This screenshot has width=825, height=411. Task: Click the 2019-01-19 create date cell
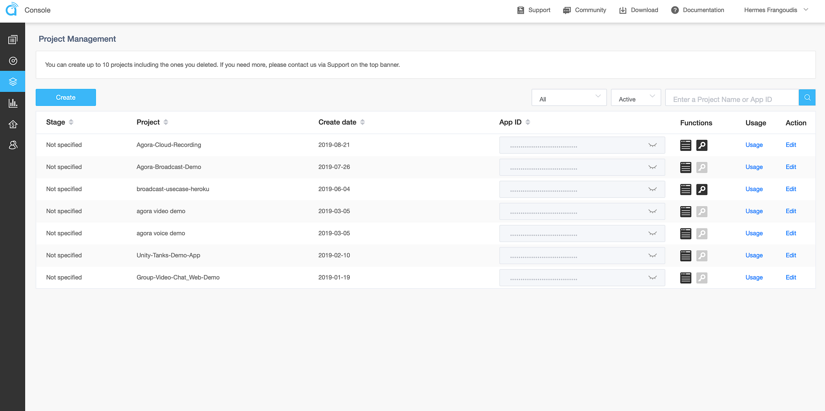tap(334, 277)
